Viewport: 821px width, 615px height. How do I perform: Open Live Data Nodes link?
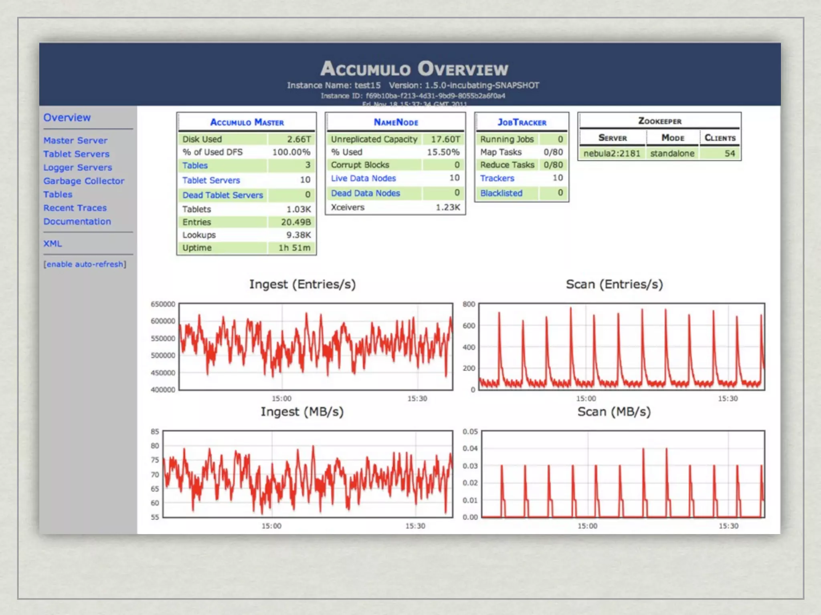363,178
